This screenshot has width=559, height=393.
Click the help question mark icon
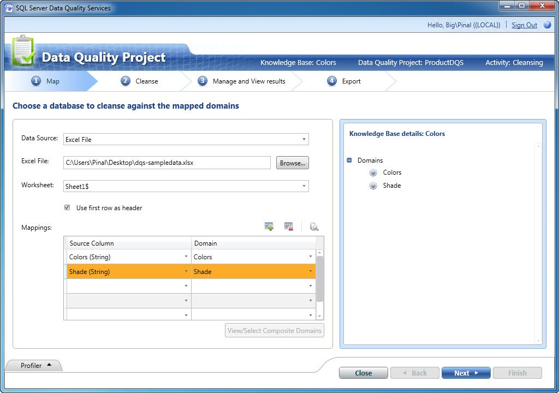(x=547, y=25)
